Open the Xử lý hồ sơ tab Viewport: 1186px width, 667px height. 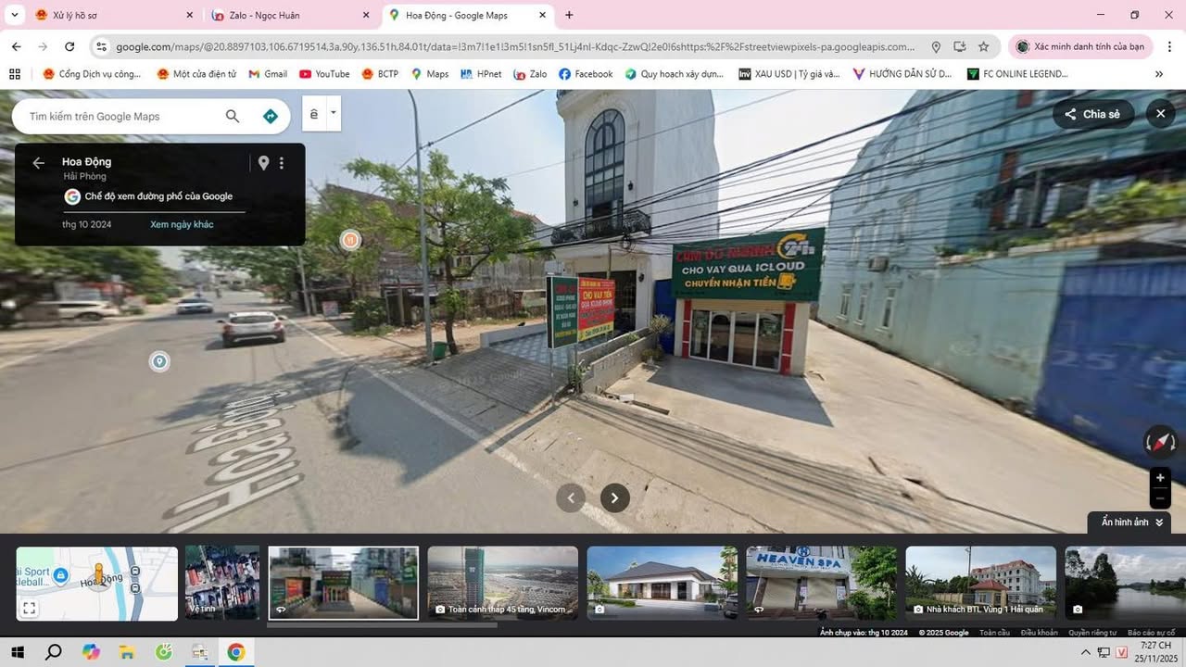click(x=111, y=15)
